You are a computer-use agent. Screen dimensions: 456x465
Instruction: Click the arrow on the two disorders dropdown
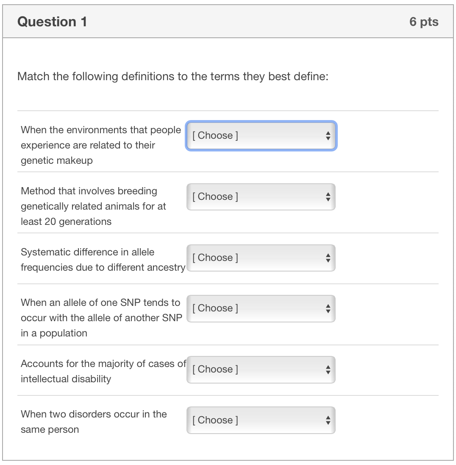point(328,420)
